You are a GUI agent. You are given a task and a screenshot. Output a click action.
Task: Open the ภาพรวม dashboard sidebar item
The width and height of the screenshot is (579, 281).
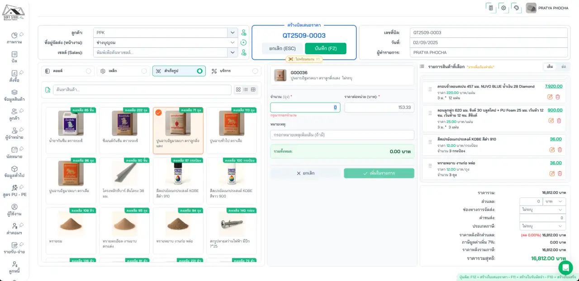pyautogui.click(x=14, y=38)
